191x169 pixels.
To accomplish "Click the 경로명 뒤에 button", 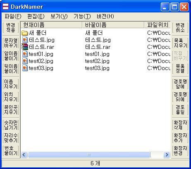I will [x=180, y=97].
